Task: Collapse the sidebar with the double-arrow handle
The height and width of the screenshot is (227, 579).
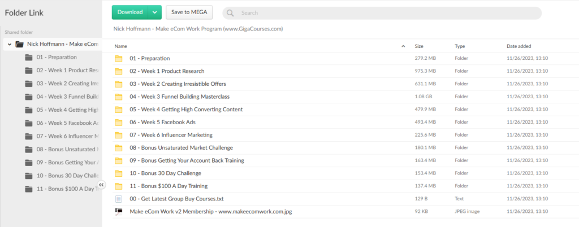Action: tap(102, 185)
